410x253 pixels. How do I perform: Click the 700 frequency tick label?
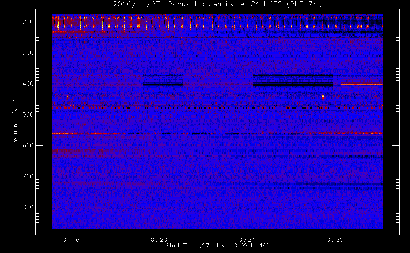click(28, 176)
